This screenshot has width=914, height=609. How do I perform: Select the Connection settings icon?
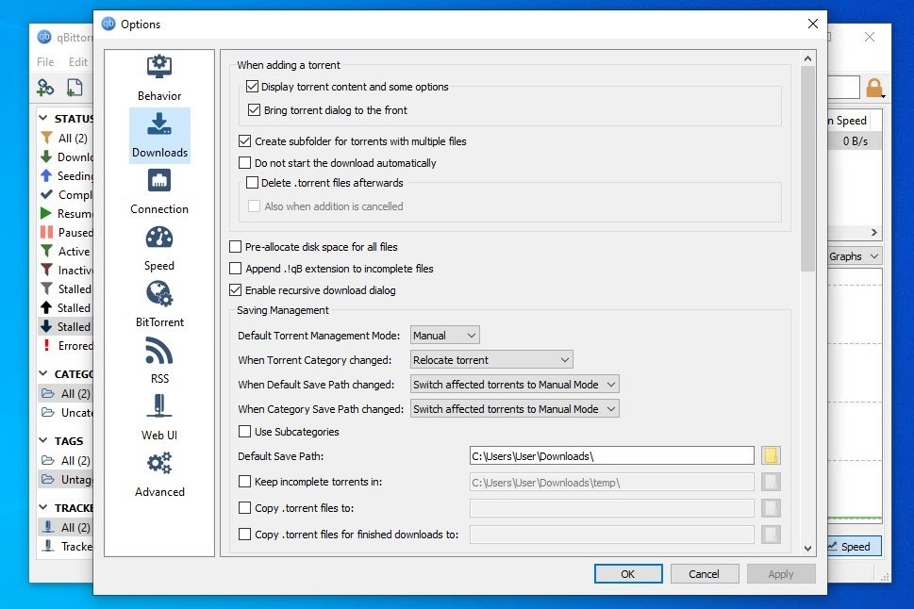point(159,190)
